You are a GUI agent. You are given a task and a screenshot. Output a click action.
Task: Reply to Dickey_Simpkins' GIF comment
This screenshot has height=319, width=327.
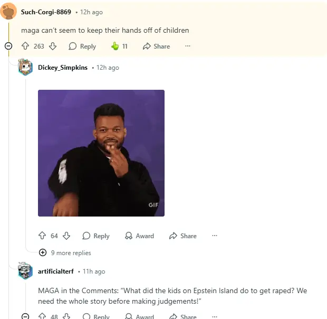(x=96, y=236)
